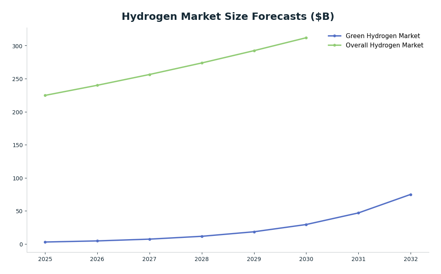
Task: Click the green legend line marker
Action: [x=334, y=45]
